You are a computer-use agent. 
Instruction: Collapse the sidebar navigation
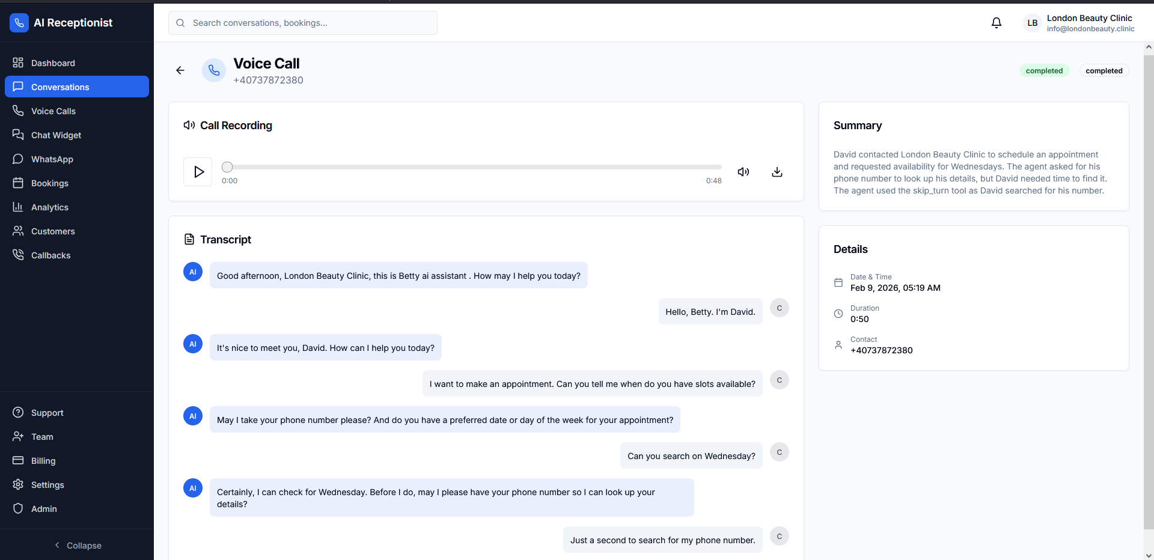click(x=77, y=546)
